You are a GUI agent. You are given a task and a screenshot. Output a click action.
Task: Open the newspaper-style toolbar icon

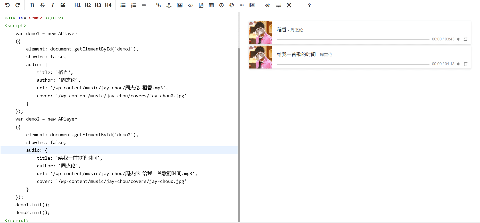coord(252,5)
